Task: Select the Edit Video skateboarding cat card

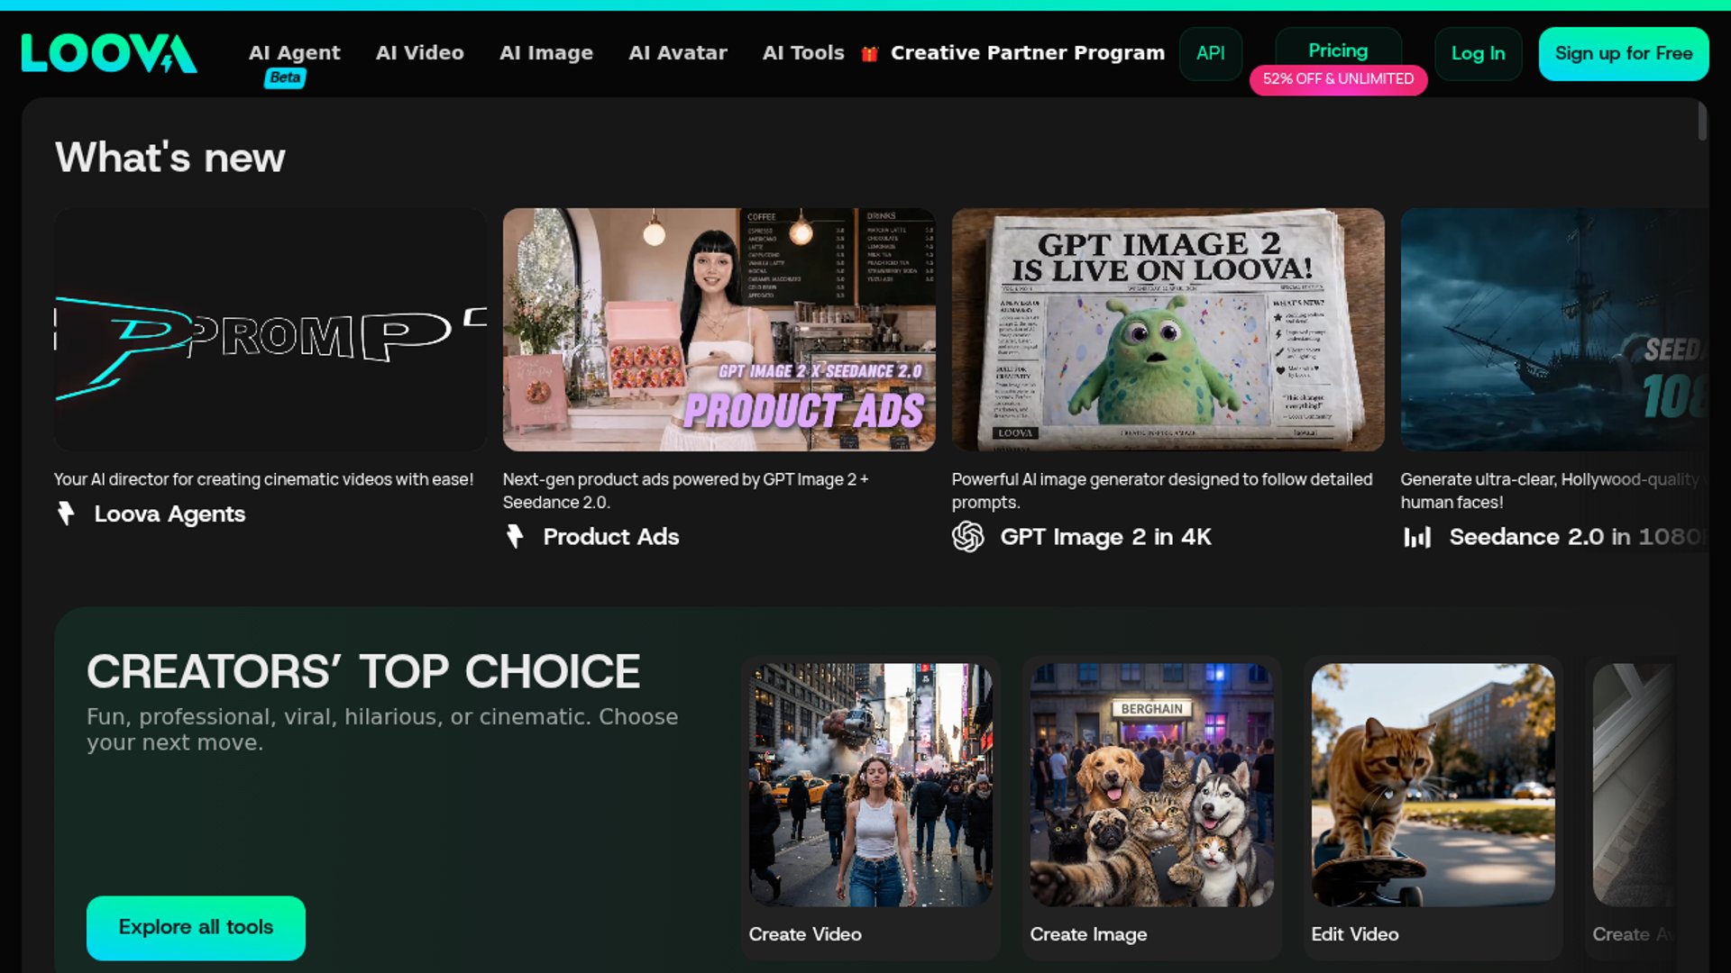Action: pyautogui.click(x=1433, y=785)
